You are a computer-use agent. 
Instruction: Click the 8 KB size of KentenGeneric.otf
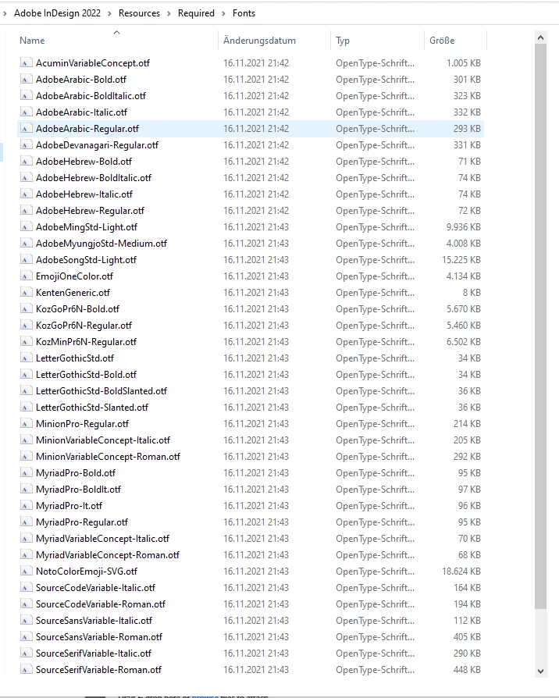(x=472, y=293)
